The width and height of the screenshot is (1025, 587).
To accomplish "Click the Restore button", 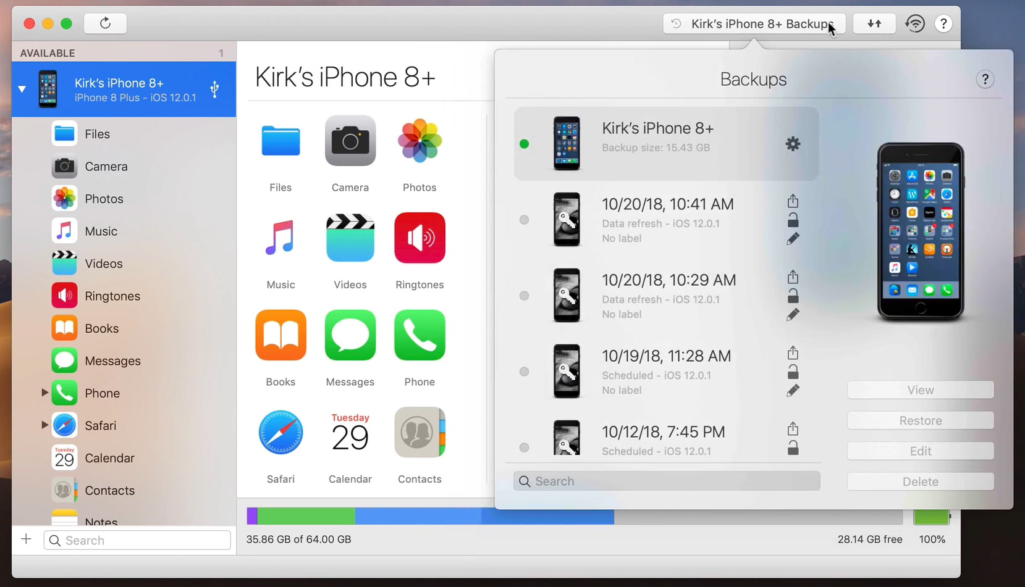I will click(921, 420).
